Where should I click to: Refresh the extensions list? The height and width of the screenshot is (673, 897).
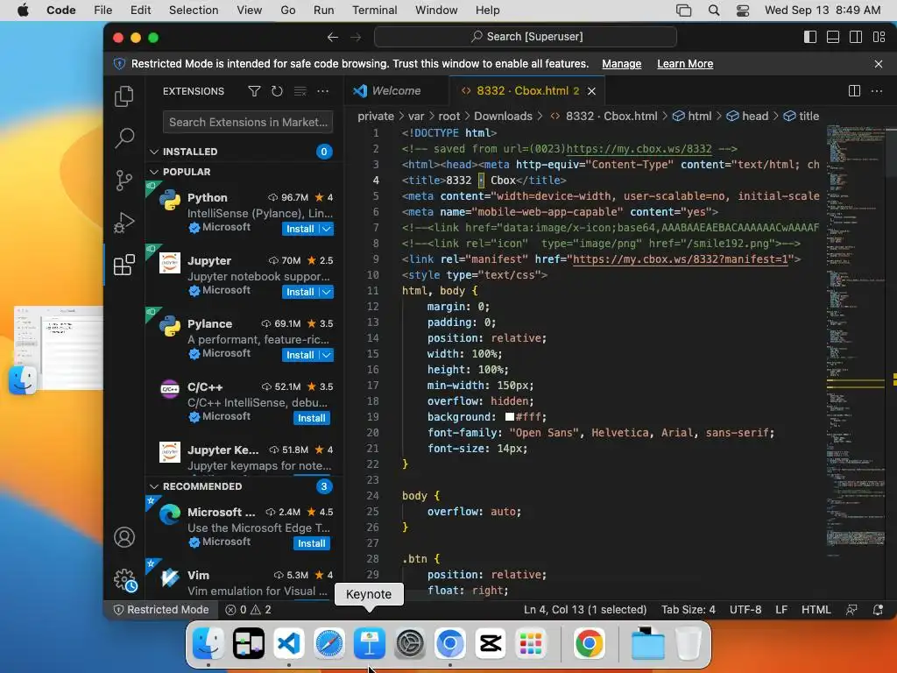(277, 91)
